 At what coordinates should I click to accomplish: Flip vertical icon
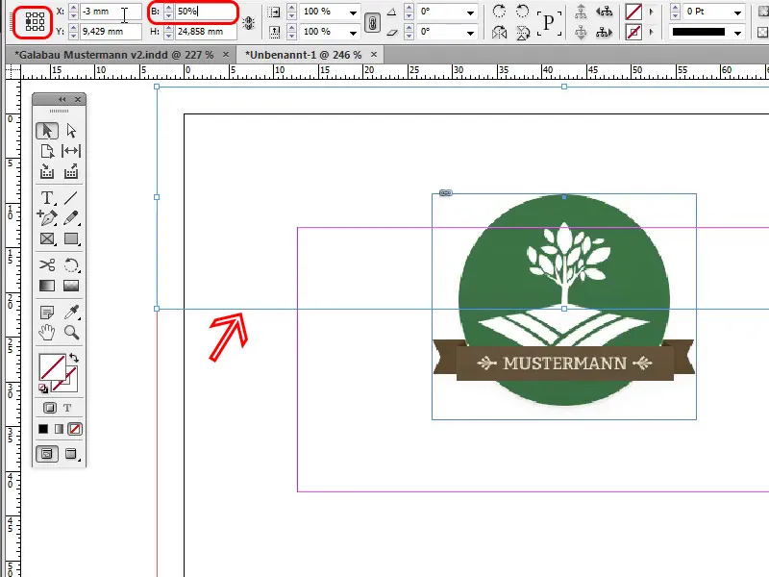pyautogui.click(x=523, y=33)
